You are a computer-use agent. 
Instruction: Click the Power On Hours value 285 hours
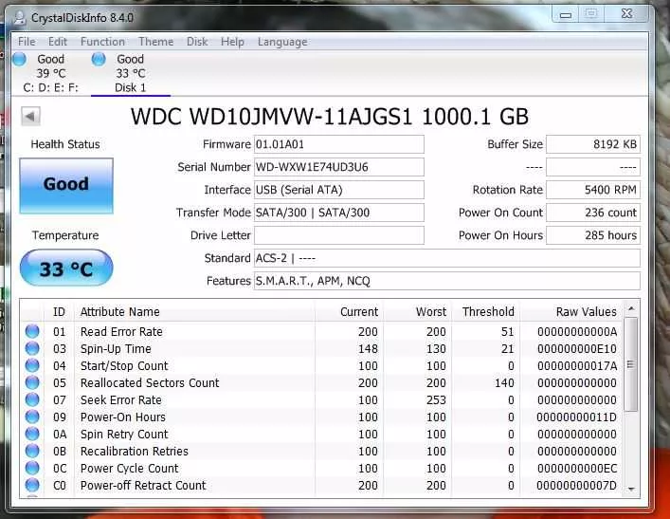click(593, 235)
